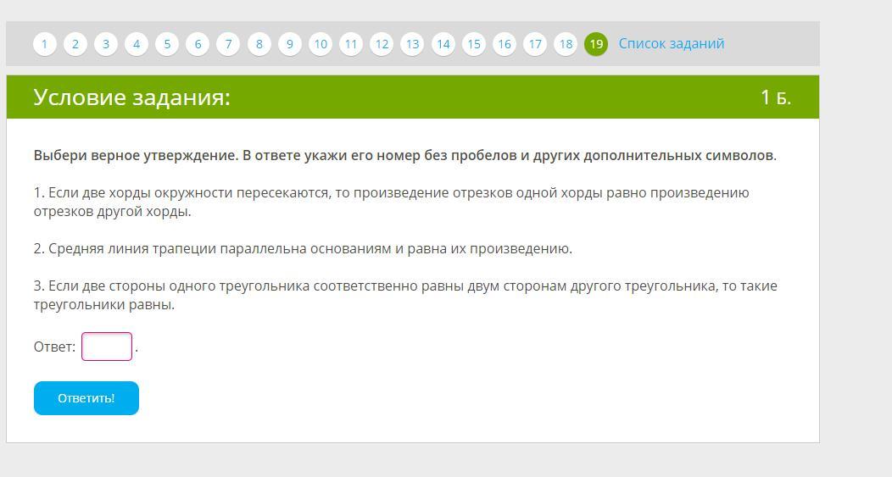The image size is (892, 477).
Task: Click the 1 Б. points label
Action: tap(776, 97)
